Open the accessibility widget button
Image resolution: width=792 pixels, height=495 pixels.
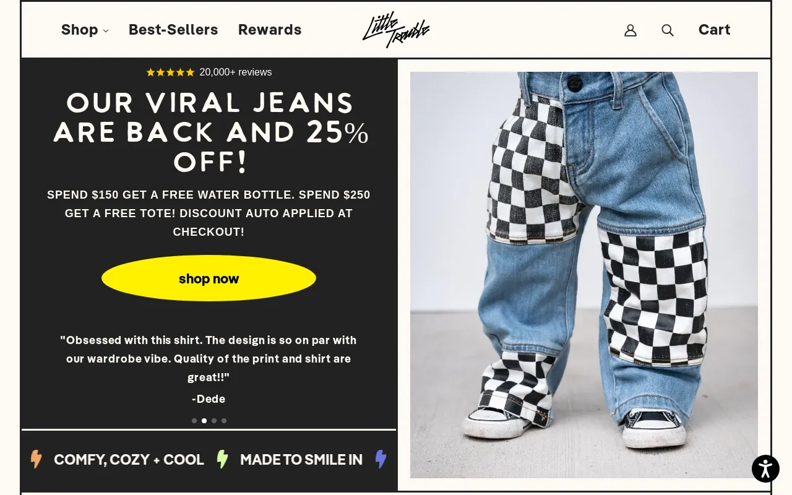pos(765,468)
